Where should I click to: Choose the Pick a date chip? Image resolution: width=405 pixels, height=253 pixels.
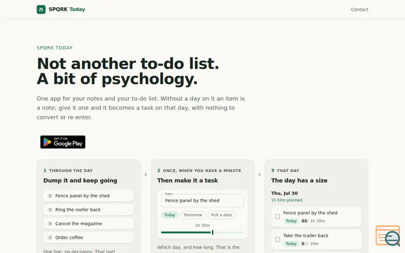point(221,215)
